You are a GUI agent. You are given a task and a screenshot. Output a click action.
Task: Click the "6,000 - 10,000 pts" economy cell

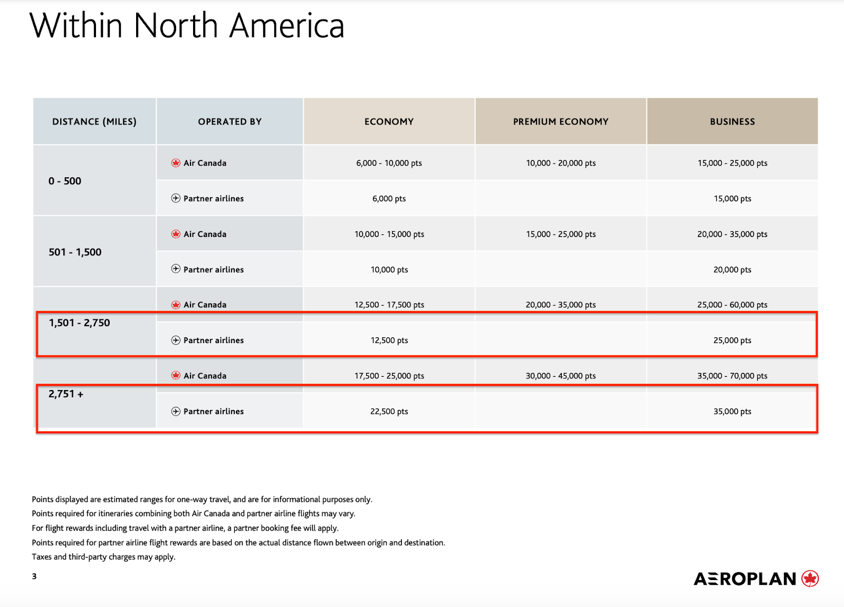click(389, 163)
